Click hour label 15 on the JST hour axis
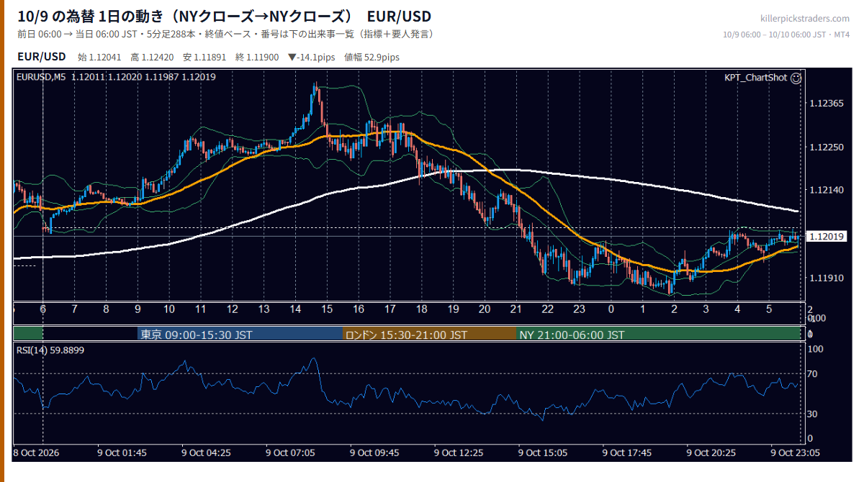 coord(327,309)
